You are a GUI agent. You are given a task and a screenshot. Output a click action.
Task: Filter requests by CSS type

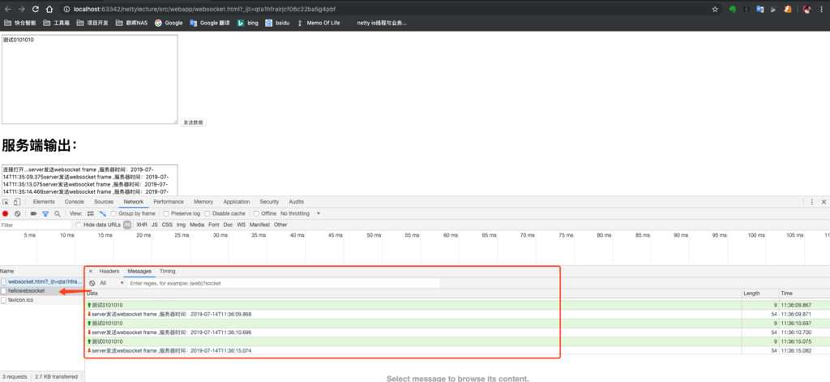click(167, 225)
